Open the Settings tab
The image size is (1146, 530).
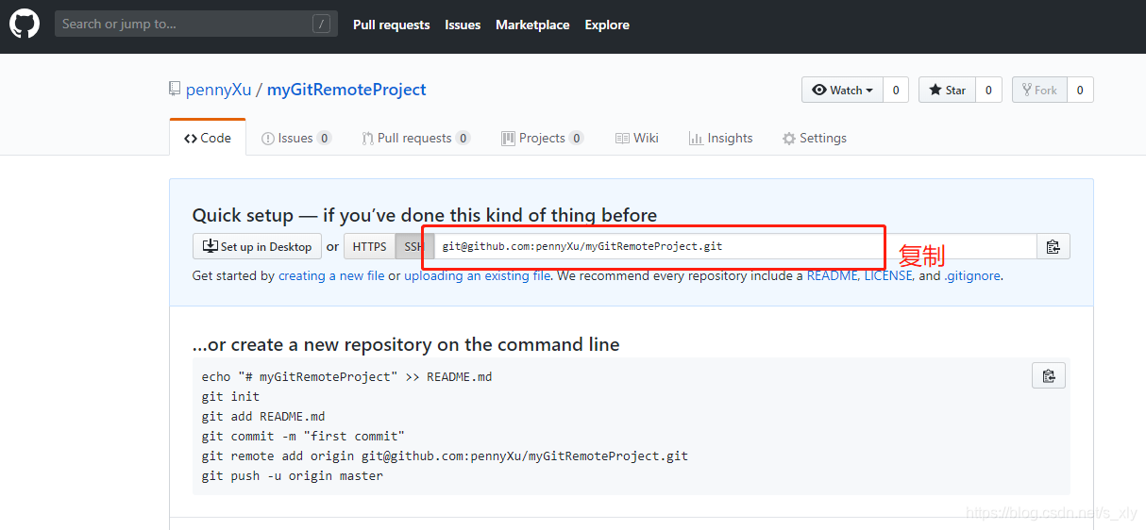click(815, 138)
